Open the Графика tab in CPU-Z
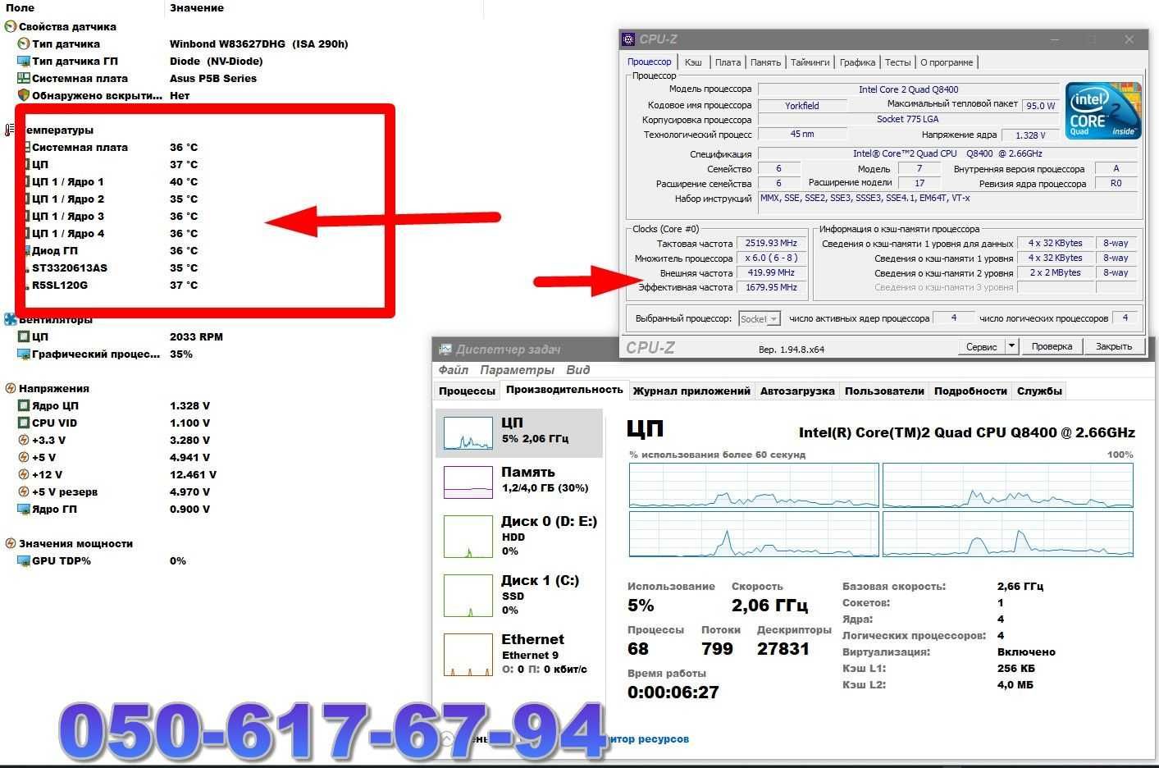The width and height of the screenshot is (1159, 768). click(857, 62)
